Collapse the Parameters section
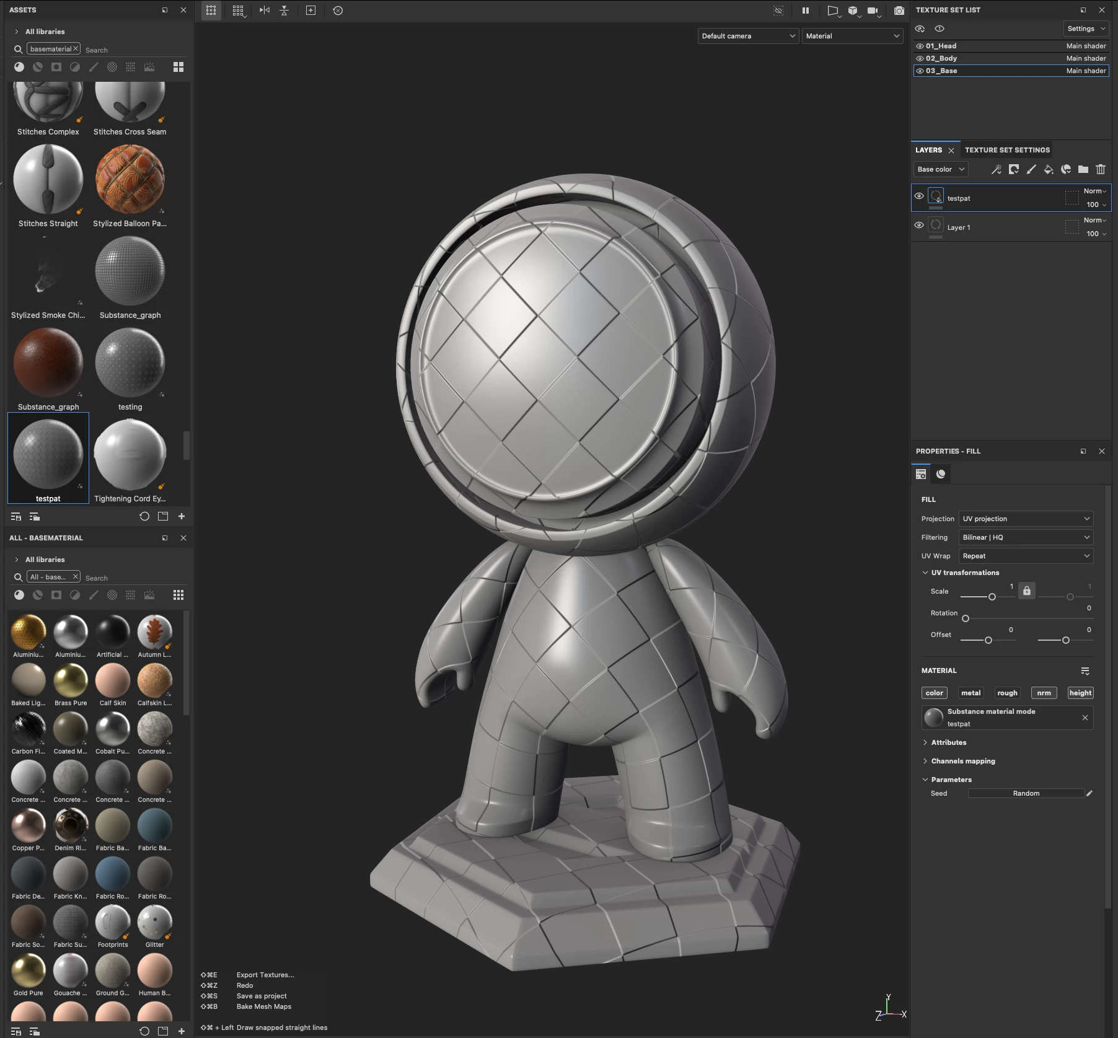1118x1038 pixels. [x=925, y=780]
